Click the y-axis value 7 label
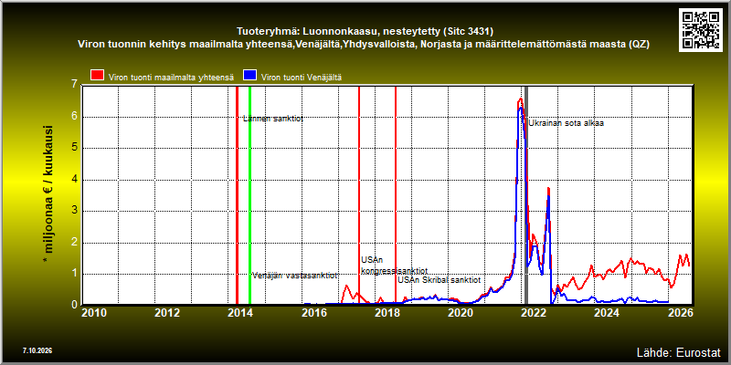Screen dimensions: 731x365 74,84
